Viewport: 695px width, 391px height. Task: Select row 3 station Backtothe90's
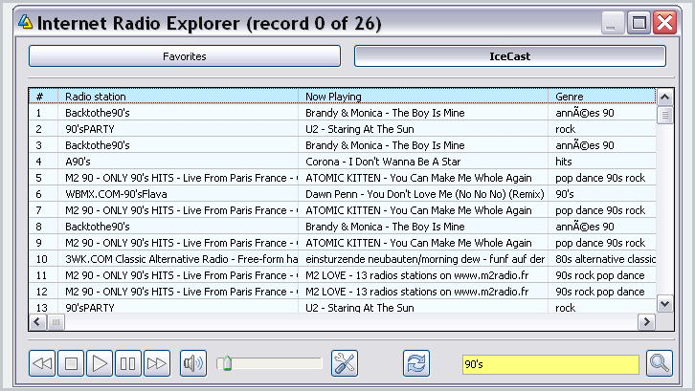pos(342,145)
